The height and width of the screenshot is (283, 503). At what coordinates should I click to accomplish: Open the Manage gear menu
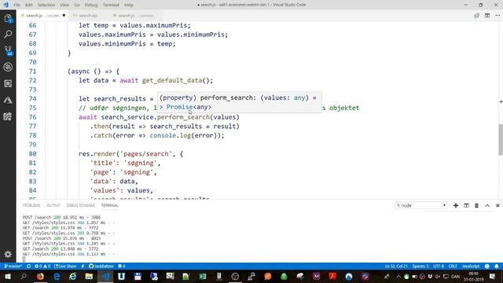click(x=8, y=255)
